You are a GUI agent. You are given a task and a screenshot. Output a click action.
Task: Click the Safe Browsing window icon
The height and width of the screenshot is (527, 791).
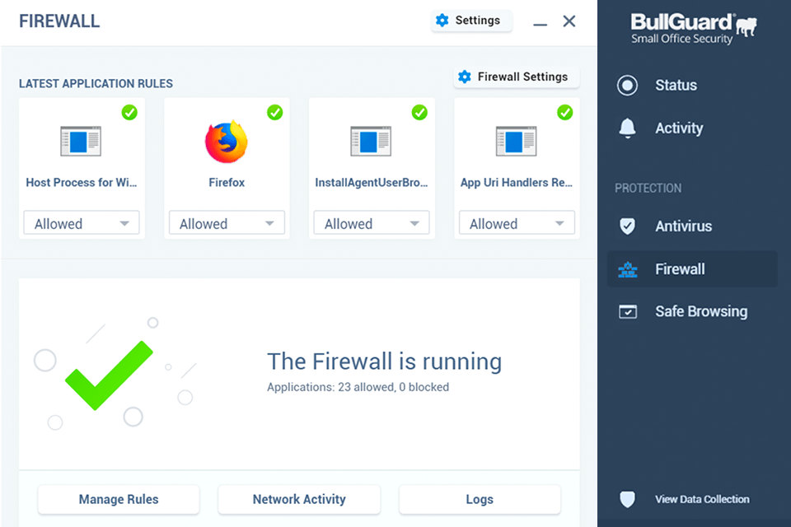point(628,312)
